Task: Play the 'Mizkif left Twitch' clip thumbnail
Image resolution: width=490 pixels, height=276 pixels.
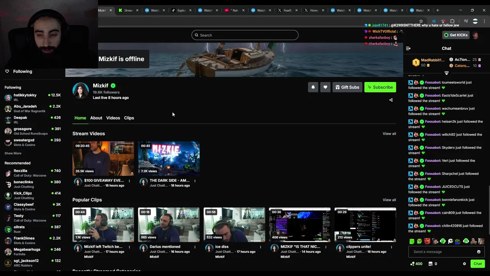Action: [x=103, y=225]
